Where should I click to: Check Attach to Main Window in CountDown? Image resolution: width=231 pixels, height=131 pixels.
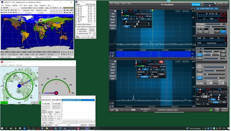click(76, 24)
